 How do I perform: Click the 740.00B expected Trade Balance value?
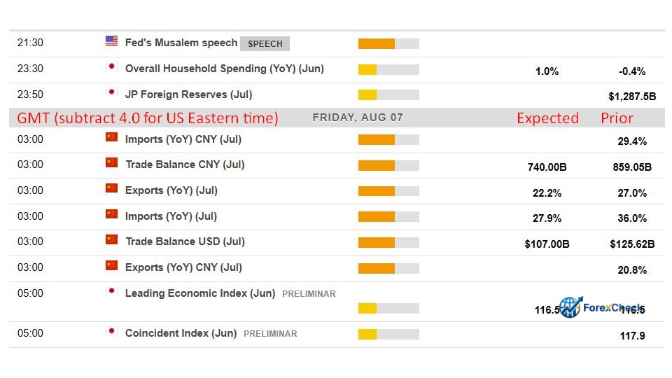tap(547, 167)
